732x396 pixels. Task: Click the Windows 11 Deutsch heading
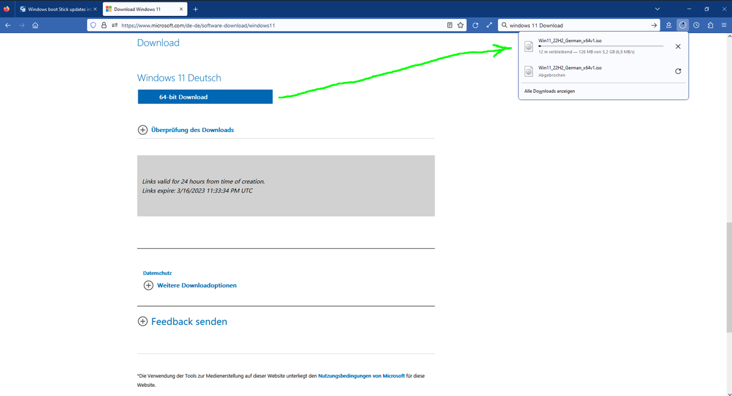pos(179,78)
